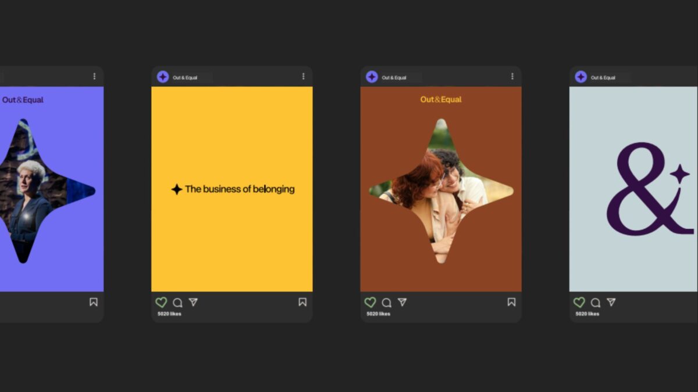Bookmark the yellow "business of belonging" post
Viewport: 698px width, 392px height.
point(302,302)
